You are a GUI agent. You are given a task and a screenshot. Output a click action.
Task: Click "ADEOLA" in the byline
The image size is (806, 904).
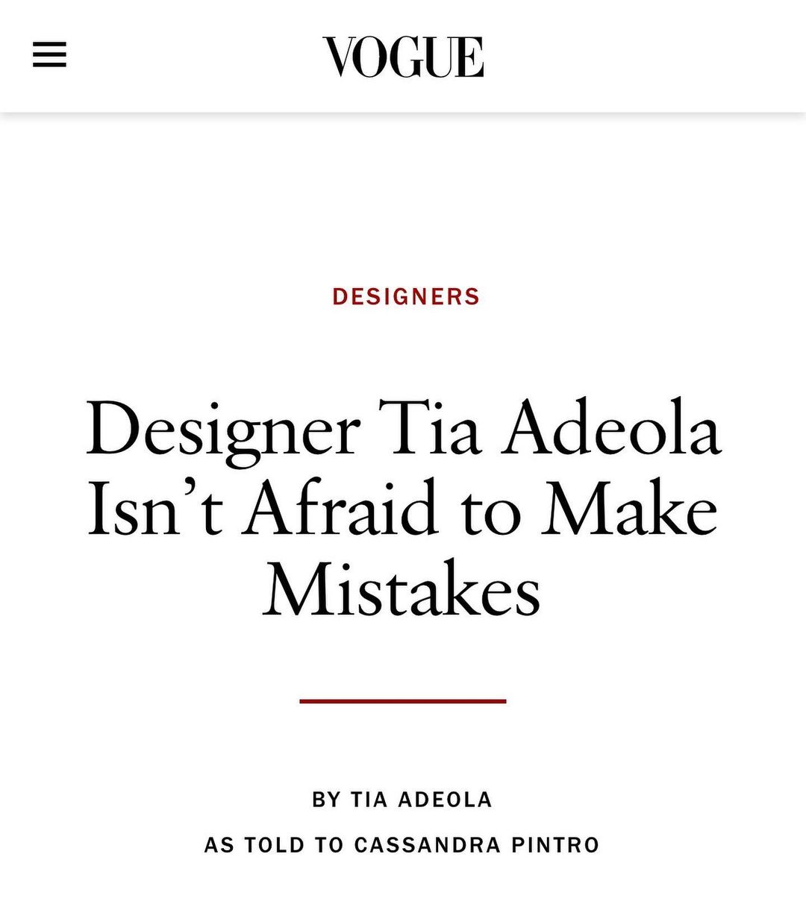[x=446, y=800]
